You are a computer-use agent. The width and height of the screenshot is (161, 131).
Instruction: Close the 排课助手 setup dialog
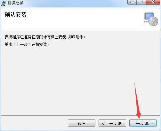pos(153,2)
